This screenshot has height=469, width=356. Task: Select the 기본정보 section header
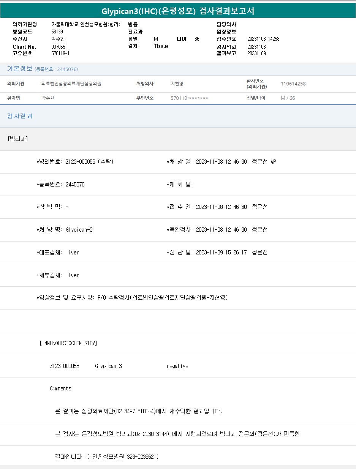20,69
